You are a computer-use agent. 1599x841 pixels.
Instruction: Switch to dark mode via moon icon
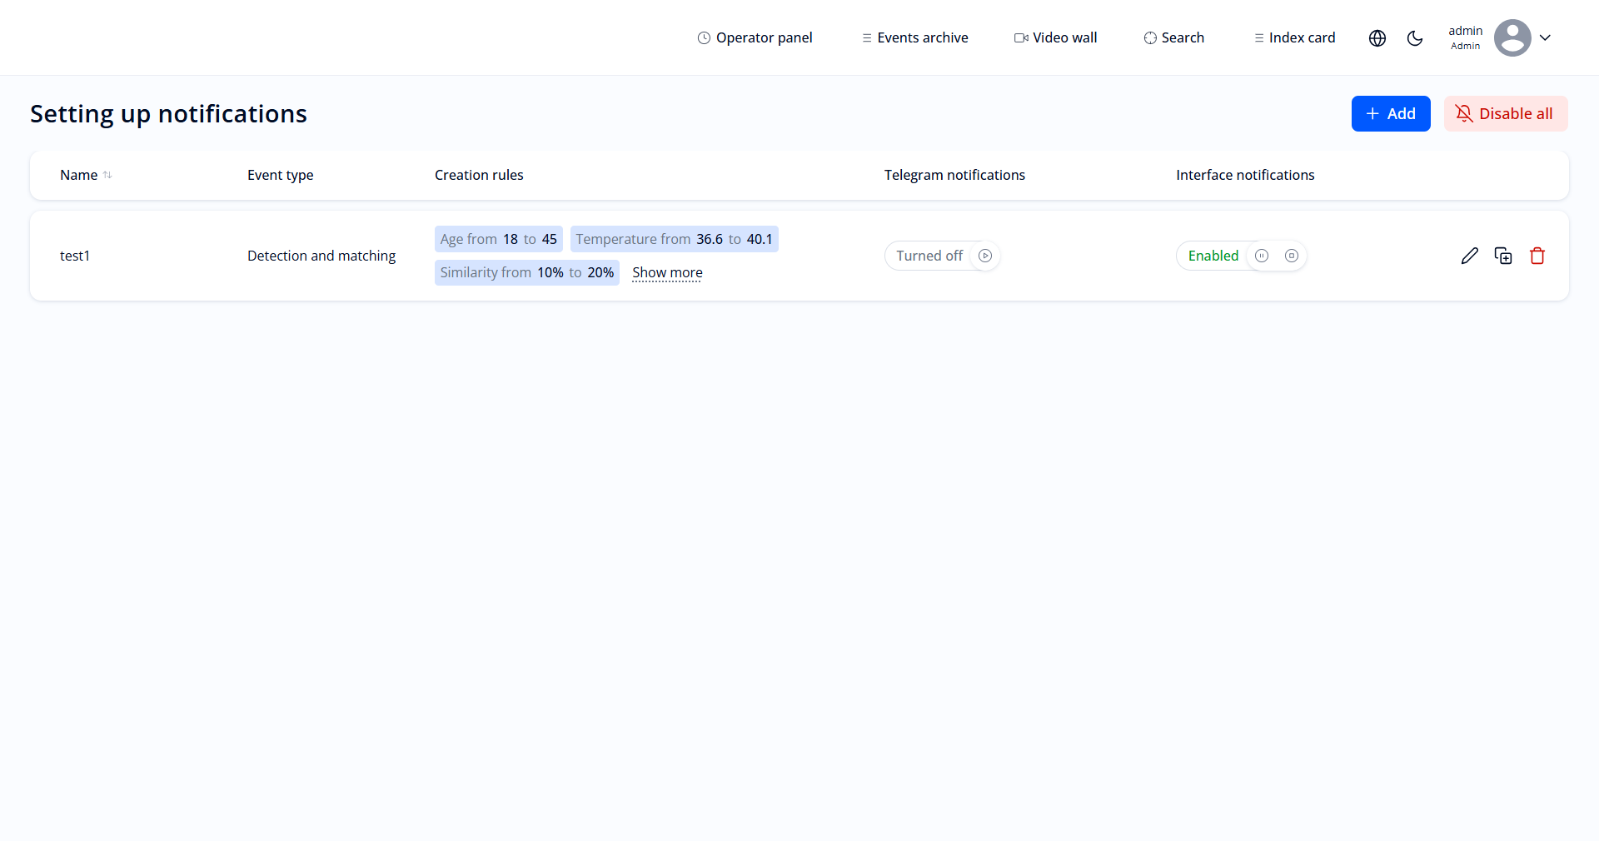click(1416, 37)
